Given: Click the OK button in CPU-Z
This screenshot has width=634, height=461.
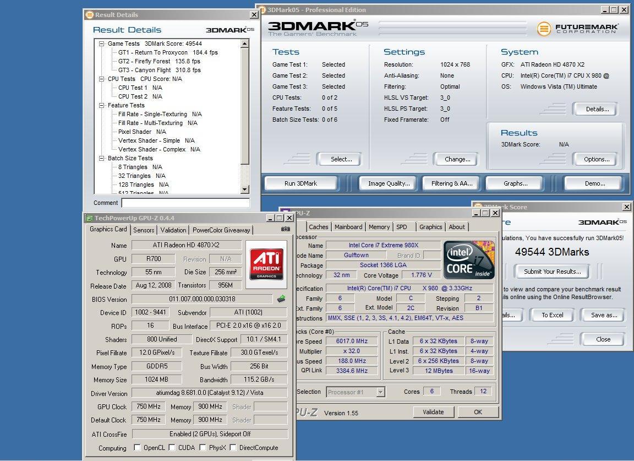Looking at the screenshot, I should [x=478, y=412].
